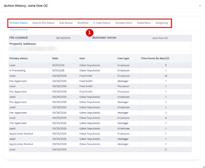Click the Date column header

pos(55,58)
